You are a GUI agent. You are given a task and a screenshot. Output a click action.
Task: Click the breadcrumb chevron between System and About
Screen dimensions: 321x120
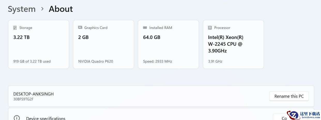[x=42, y=9]
